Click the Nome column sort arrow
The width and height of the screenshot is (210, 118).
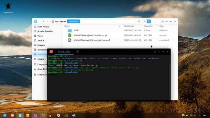(x=120, y=26)
